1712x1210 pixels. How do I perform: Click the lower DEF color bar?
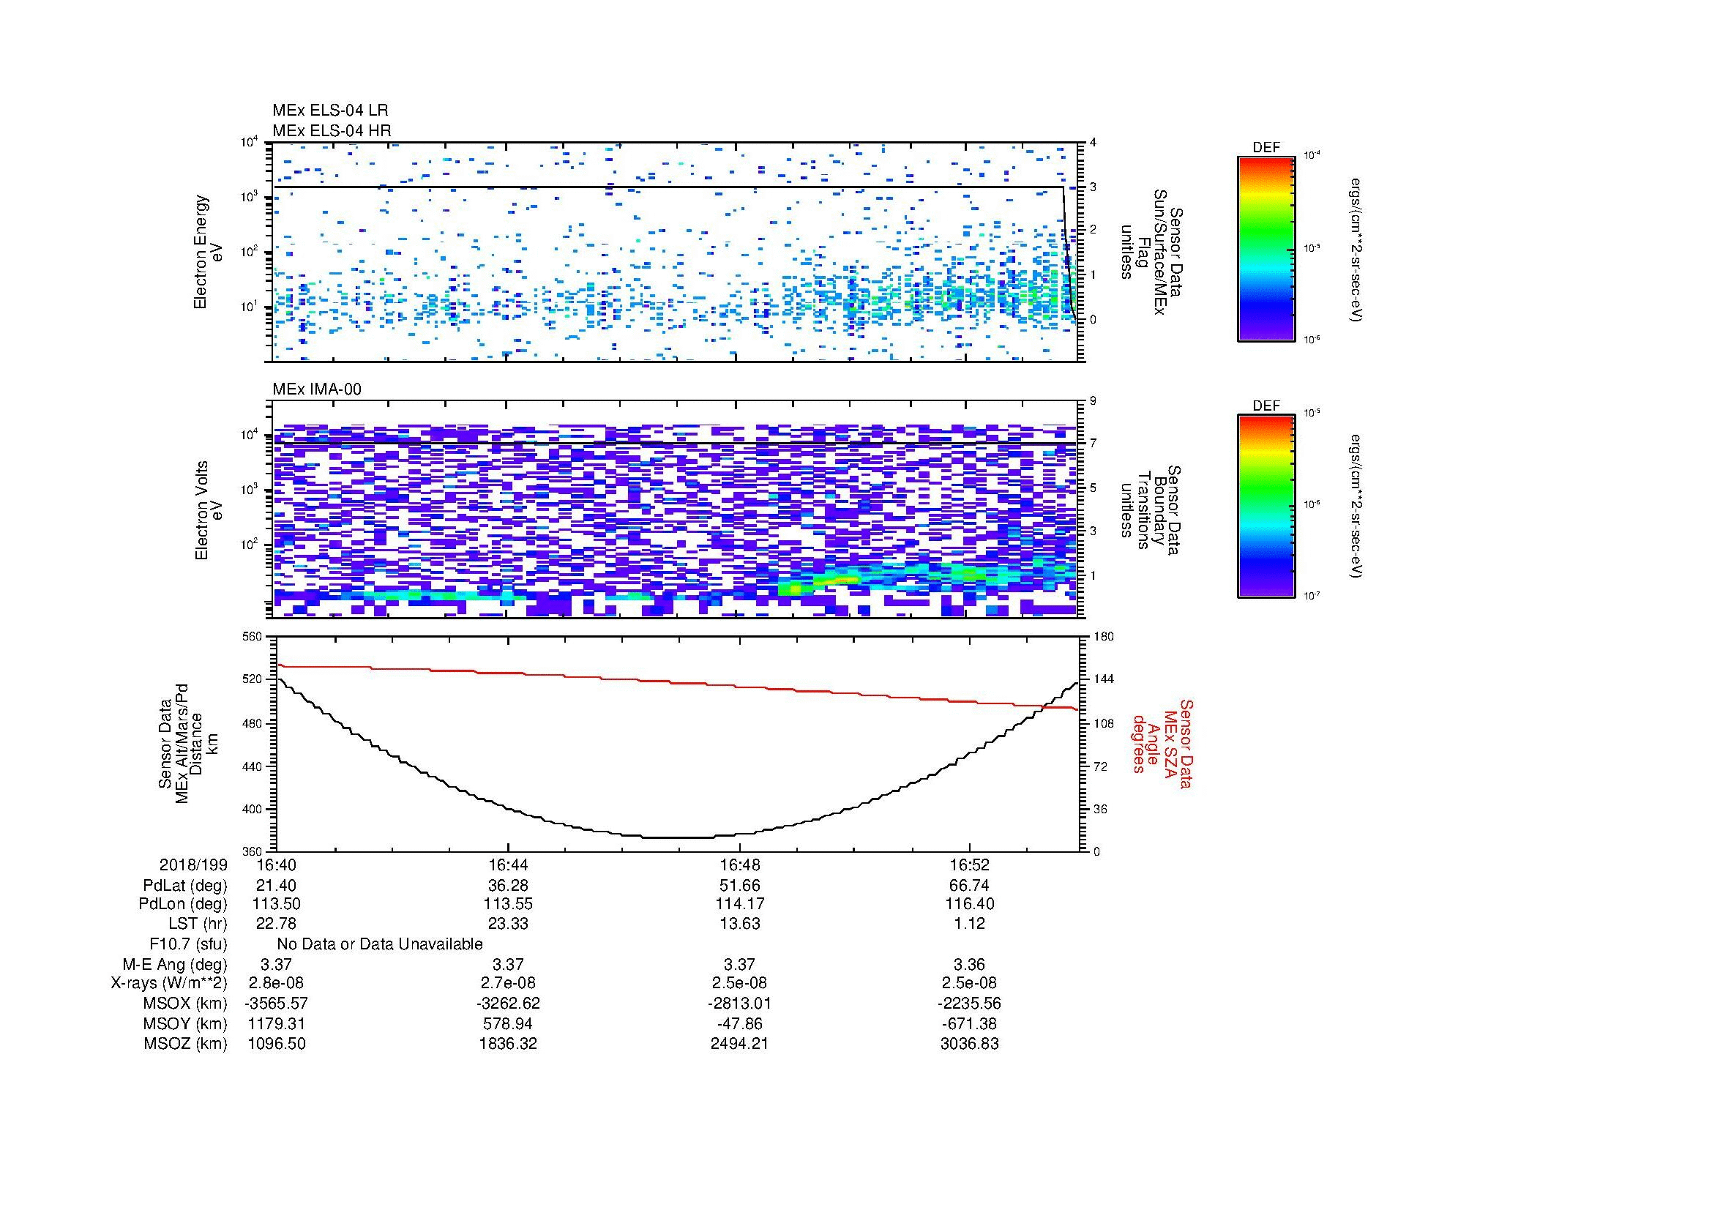(1266, 507)
